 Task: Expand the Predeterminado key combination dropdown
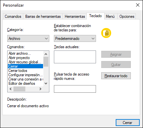(75, 39)
